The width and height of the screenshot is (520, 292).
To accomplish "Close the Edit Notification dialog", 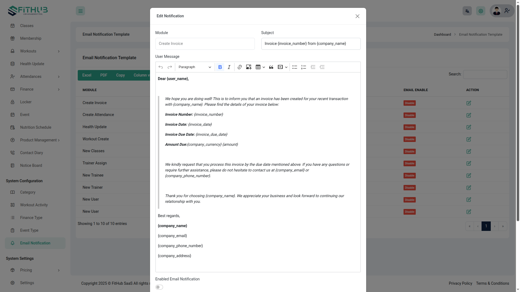I will click(x=357, y=16).
